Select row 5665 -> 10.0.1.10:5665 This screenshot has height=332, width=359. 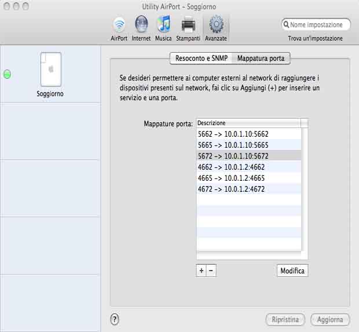249,145
